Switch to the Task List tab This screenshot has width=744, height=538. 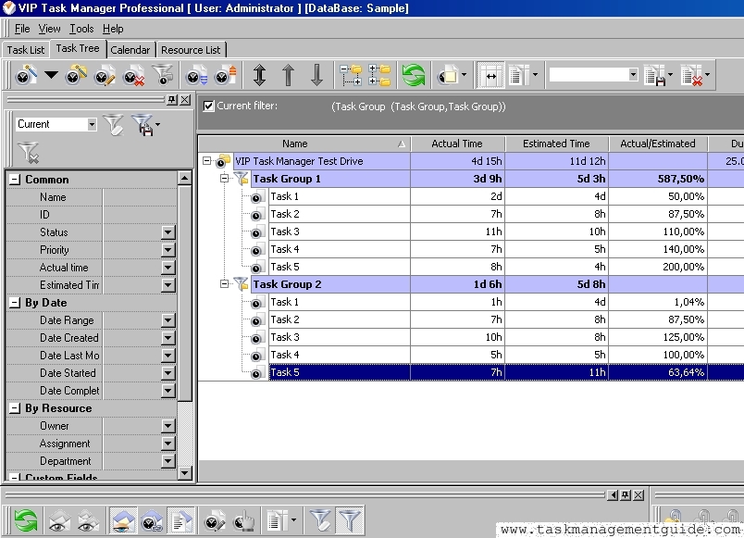pyautogui.click(x=26, y=50)
